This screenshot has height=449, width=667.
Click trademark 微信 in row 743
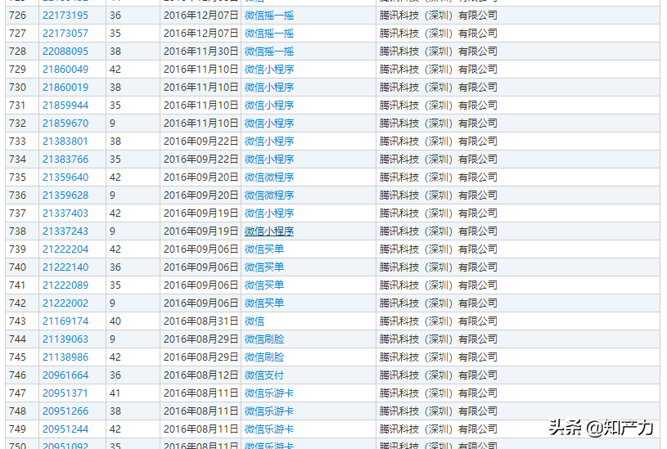pos(255,321)
